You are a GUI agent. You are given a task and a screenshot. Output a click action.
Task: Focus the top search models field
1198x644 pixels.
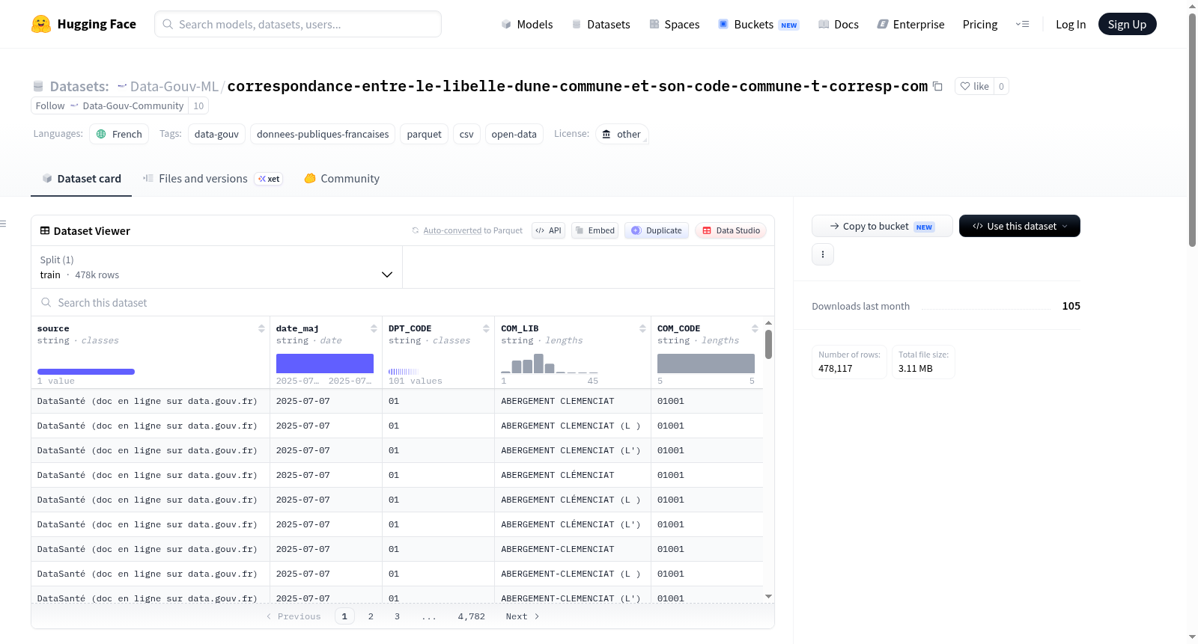pos(298,24)
